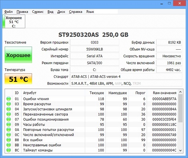Click status icon for Часы работы
The width and height of the screenshot is (188, 158).
[x=9, y=124]
